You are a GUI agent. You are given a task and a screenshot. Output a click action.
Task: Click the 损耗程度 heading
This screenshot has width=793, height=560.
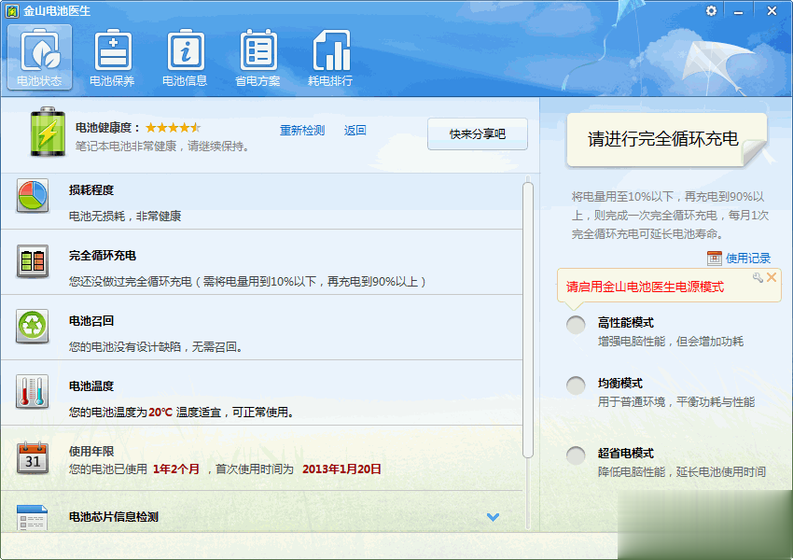point(91,190)
